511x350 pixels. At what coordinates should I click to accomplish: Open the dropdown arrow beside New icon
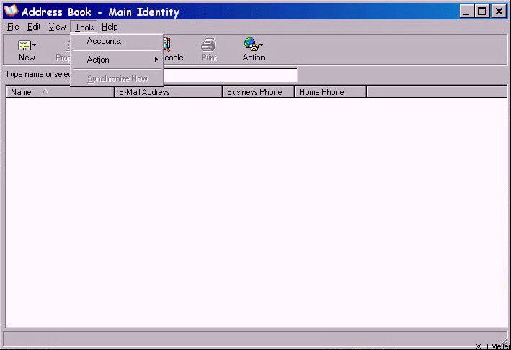34,45
